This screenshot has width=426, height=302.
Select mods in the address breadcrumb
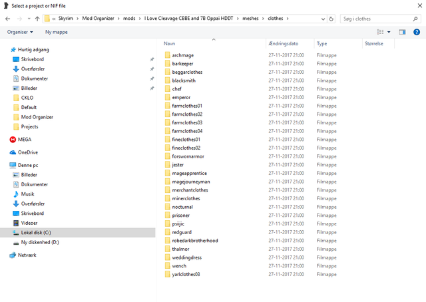[129, 19]
